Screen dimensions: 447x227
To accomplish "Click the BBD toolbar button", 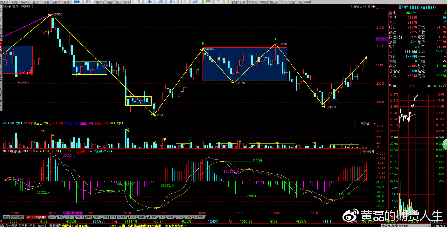I will (x=77, y=2).
